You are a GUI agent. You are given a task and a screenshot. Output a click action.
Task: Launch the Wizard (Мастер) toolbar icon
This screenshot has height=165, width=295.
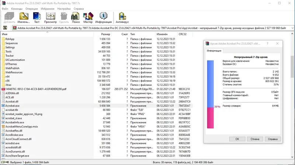click(x=88, y=16)
